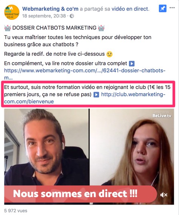
Task: Click the play arrow emoji before club link
Action: coord(96,95)
